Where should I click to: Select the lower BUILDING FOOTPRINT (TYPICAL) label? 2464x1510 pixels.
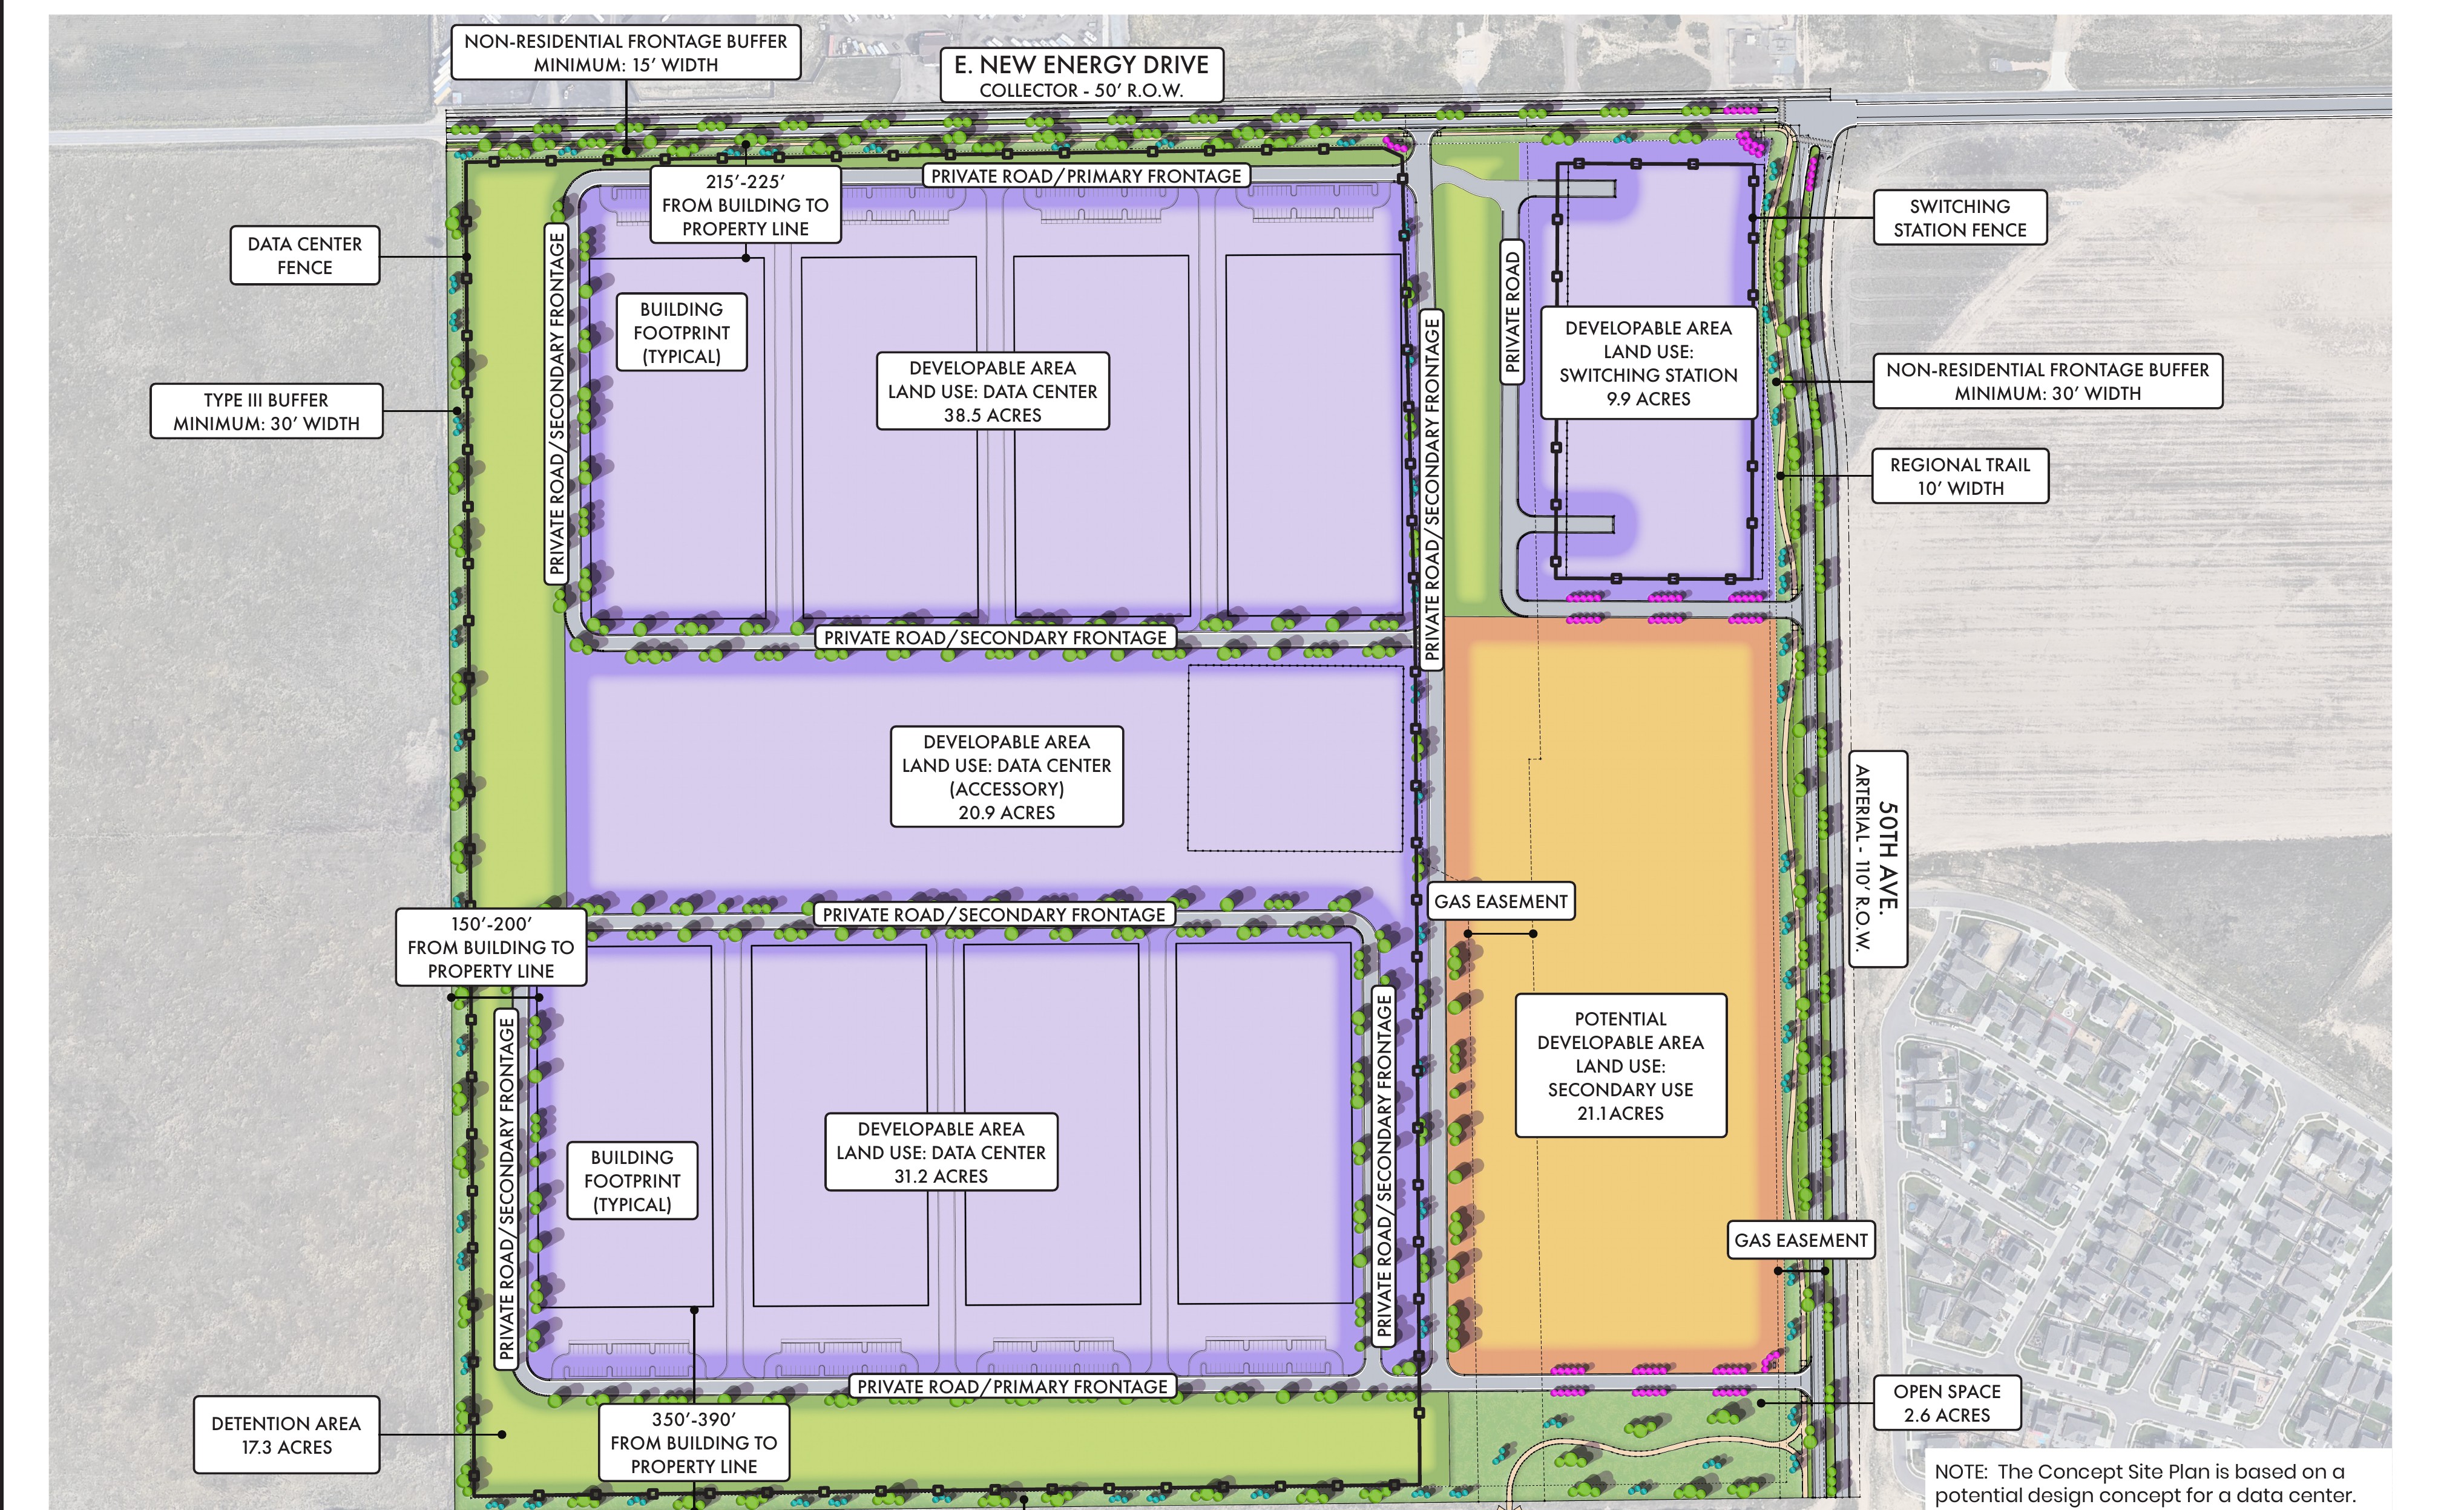pyautogui.click(x=631, y=1180)
